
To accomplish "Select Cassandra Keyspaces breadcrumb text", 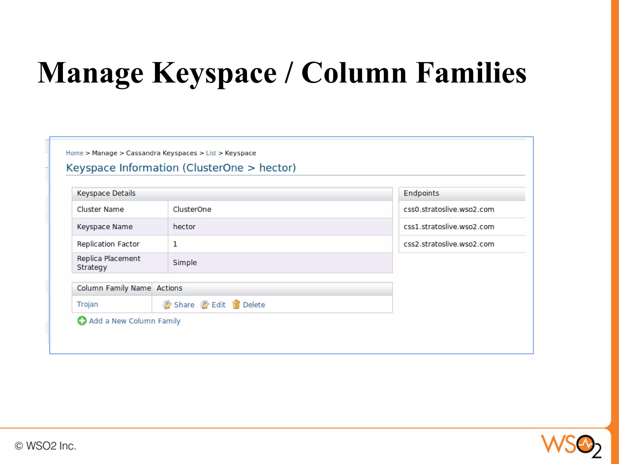I will [x=161, y=153].
